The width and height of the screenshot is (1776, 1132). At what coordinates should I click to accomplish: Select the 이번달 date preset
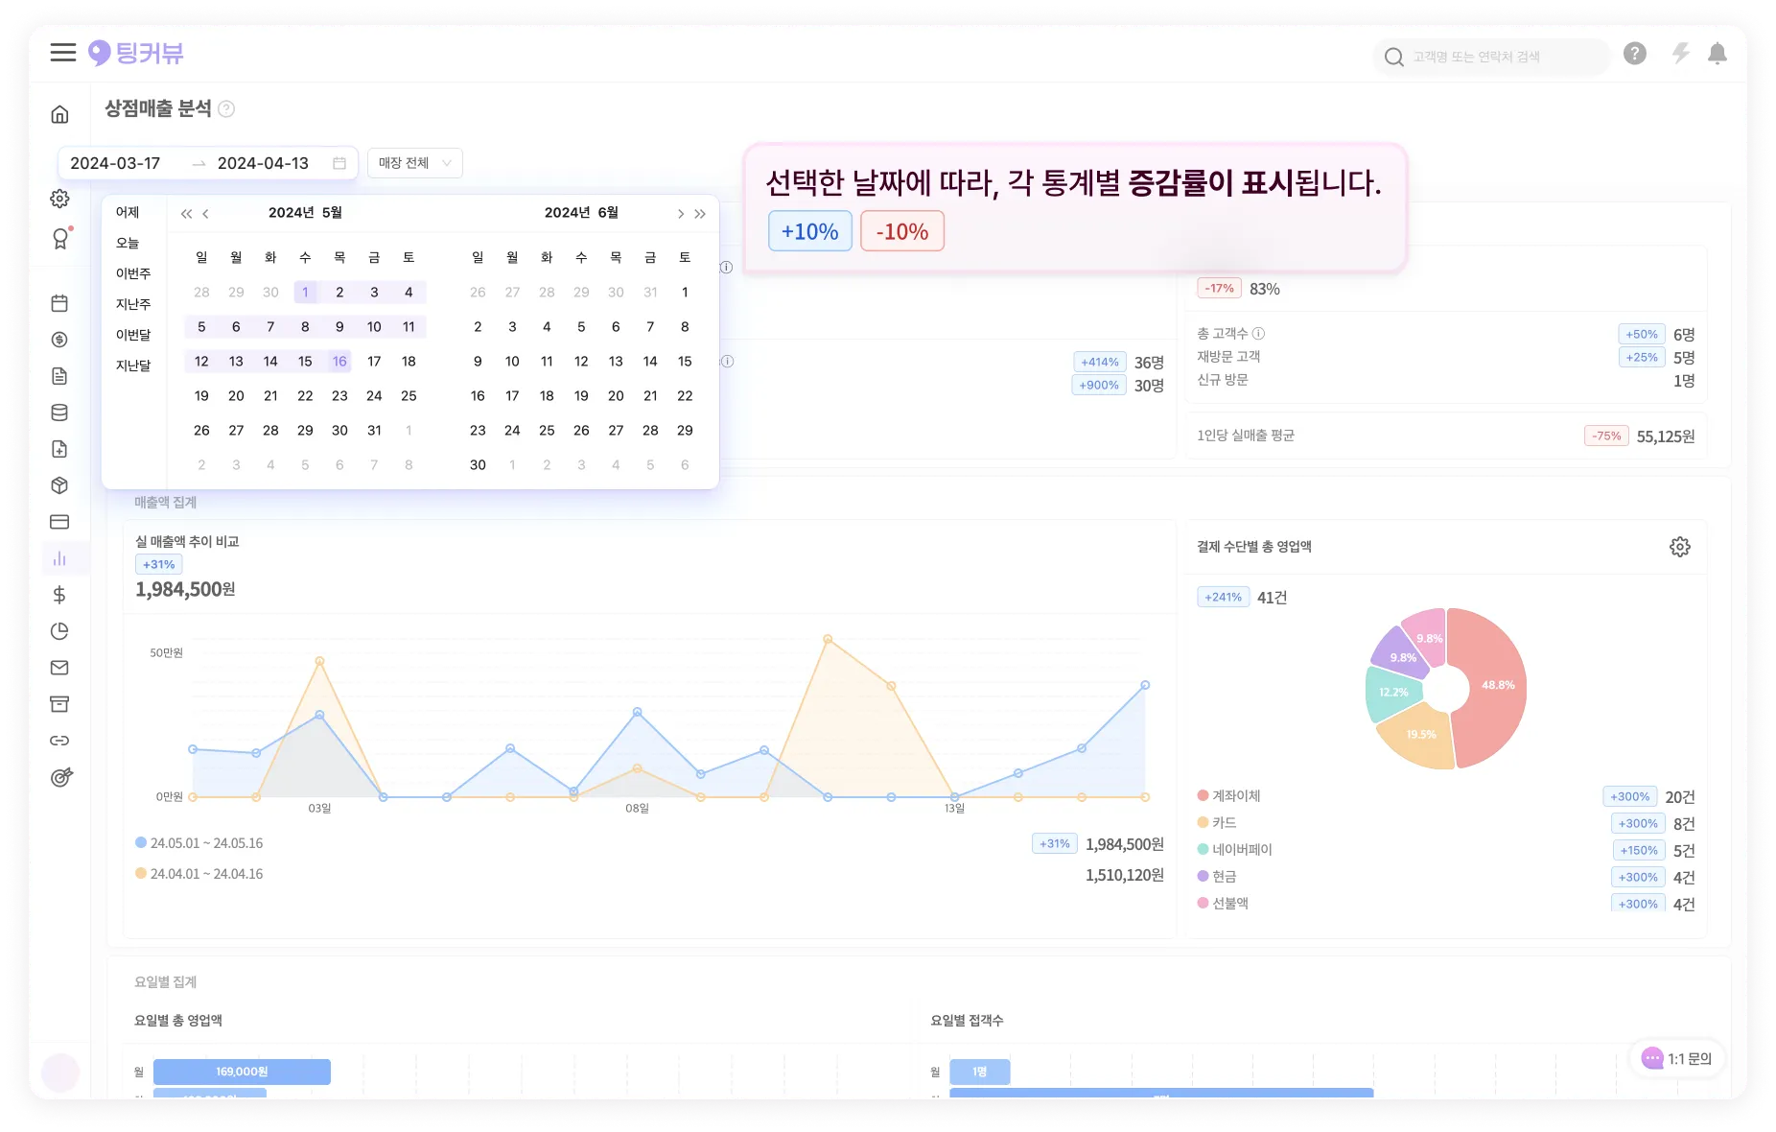(133, 335)
